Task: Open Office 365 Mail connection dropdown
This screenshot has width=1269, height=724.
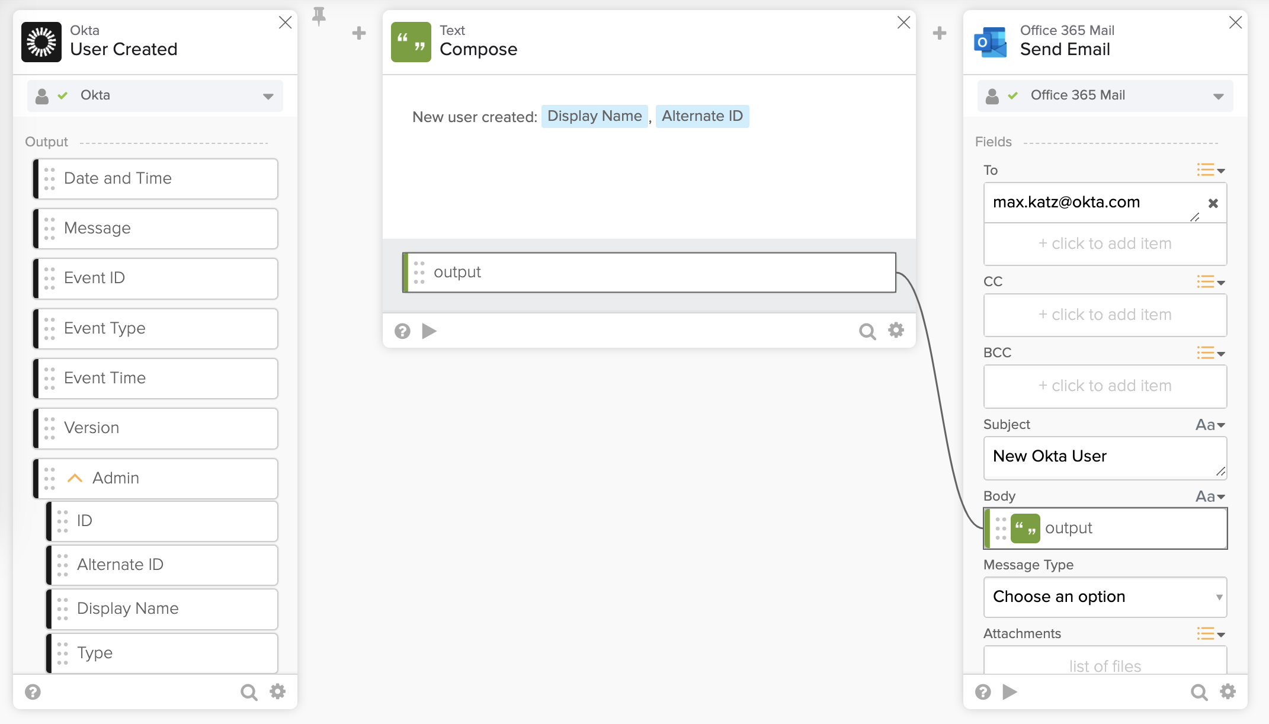Action: 1218,96
